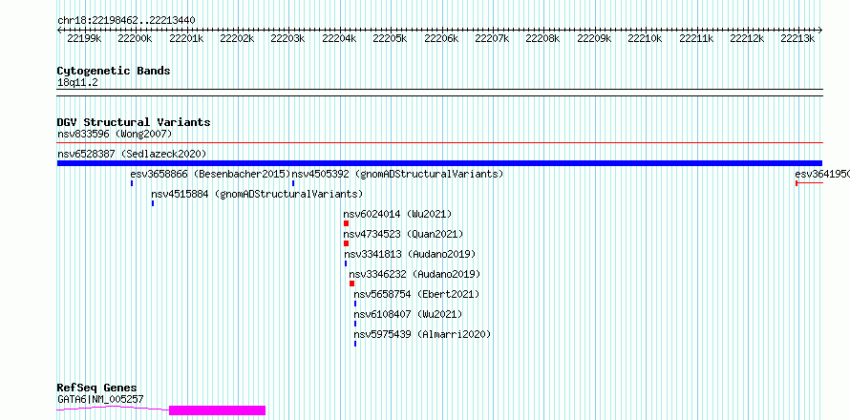Image resolution: width=850 pixels, height=420 pixels.
Task: Select the red nsv833596 variant line
Action: click(x=439, y=143)
